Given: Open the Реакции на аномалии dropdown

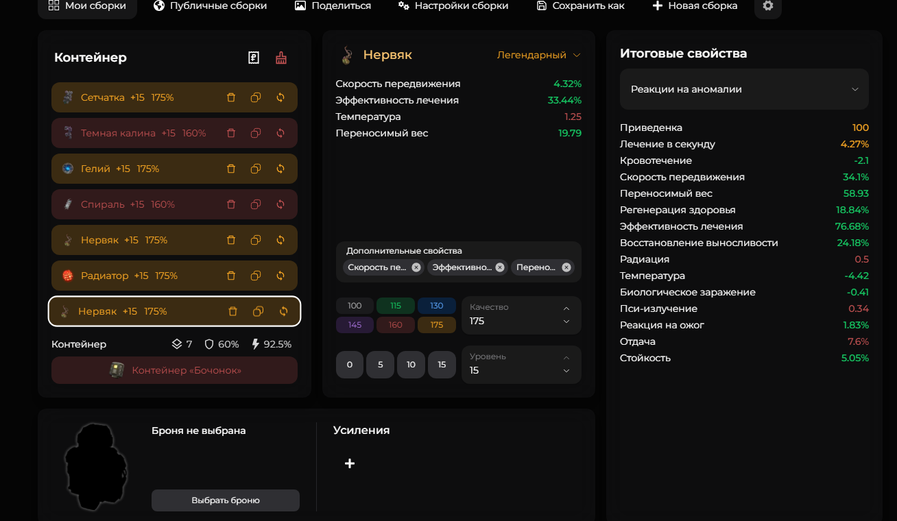Looking at the screenshot, I should point(744,89).
